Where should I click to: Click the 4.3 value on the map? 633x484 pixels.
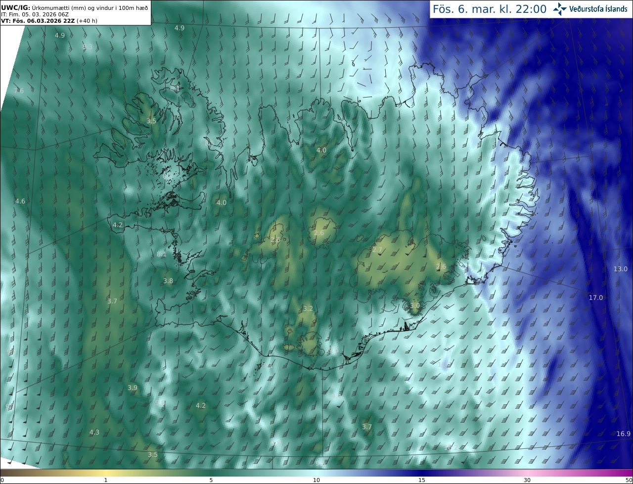coord(94,433)
